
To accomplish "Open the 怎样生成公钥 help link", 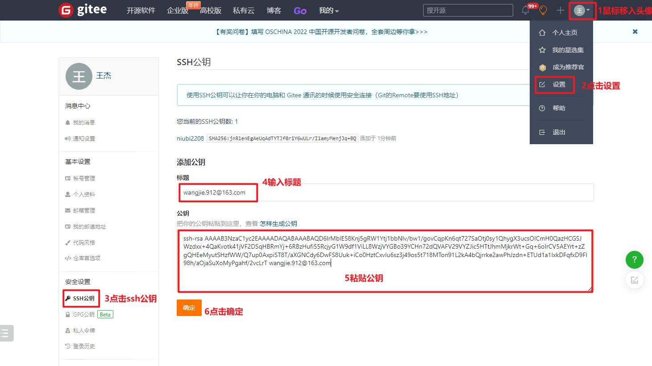I will 278,224.
